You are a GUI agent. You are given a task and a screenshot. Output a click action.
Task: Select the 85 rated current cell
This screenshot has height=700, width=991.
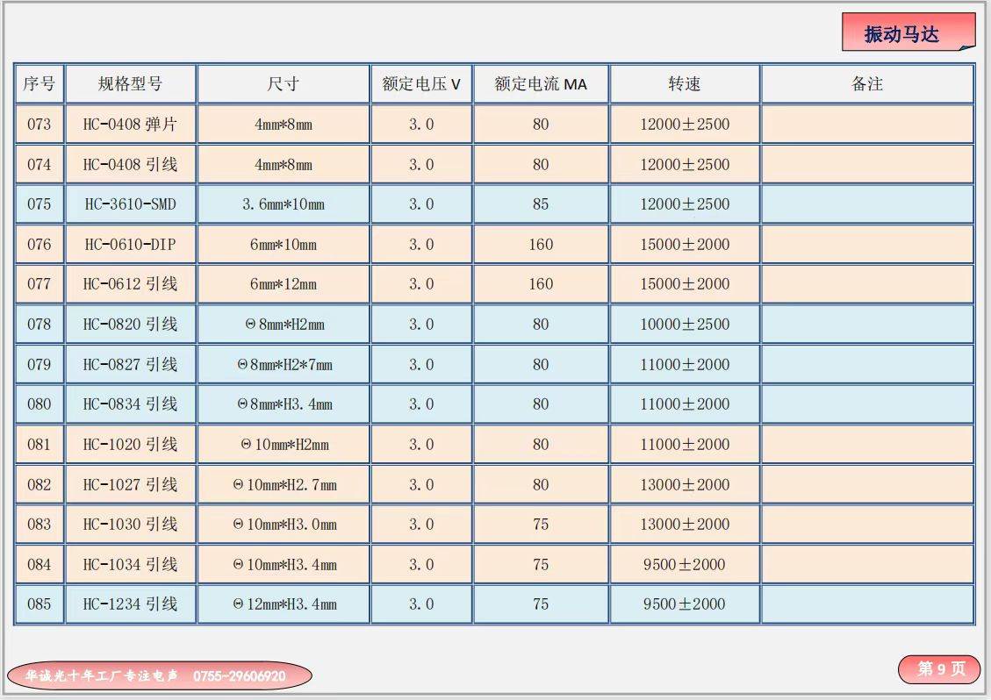pos(541,204)
